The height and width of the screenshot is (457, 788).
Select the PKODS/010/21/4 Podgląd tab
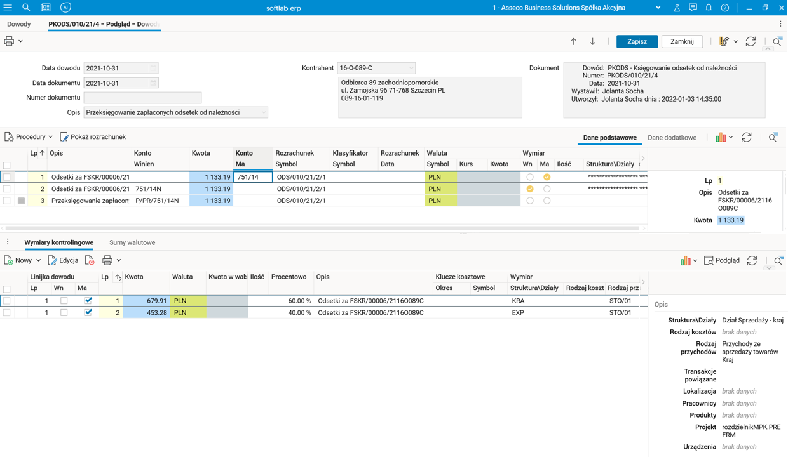point(104,24)
